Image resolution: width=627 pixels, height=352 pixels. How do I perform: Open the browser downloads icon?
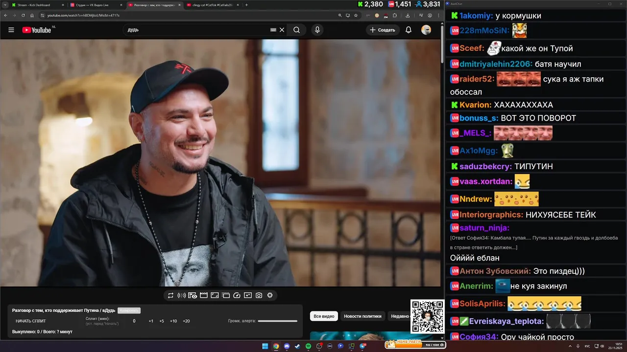coord(408,15)
